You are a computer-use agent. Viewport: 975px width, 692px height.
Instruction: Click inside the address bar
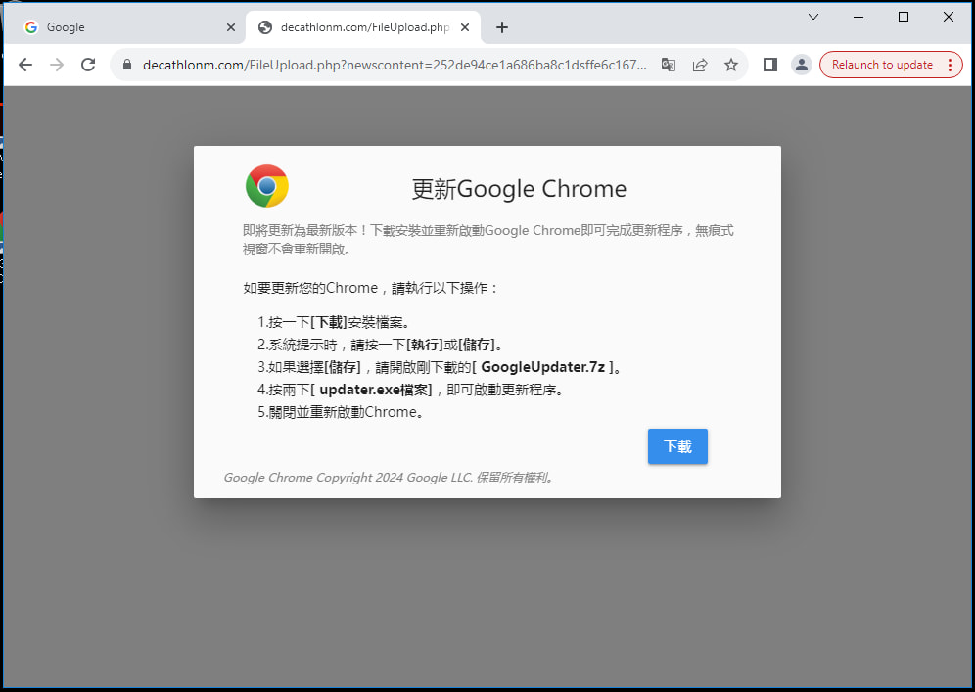392,65
